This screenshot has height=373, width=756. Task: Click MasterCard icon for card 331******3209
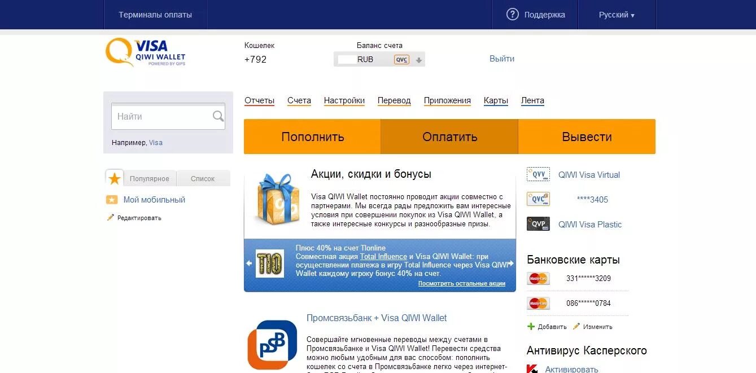tap(538, 278)
